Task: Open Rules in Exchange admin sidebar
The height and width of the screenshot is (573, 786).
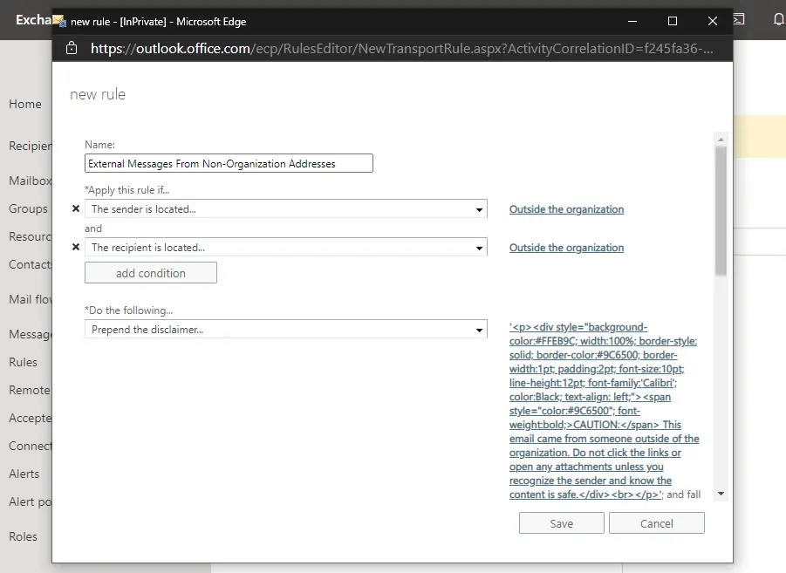Action: point(23,362)
